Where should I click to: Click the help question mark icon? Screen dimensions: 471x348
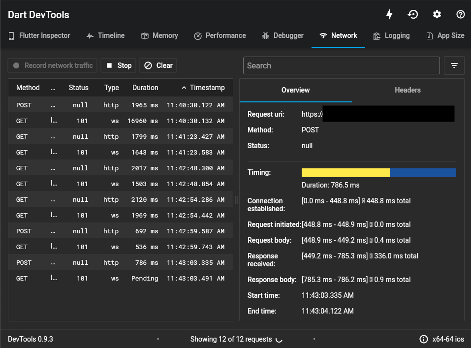pyautogui.click(x=460, y=14)
